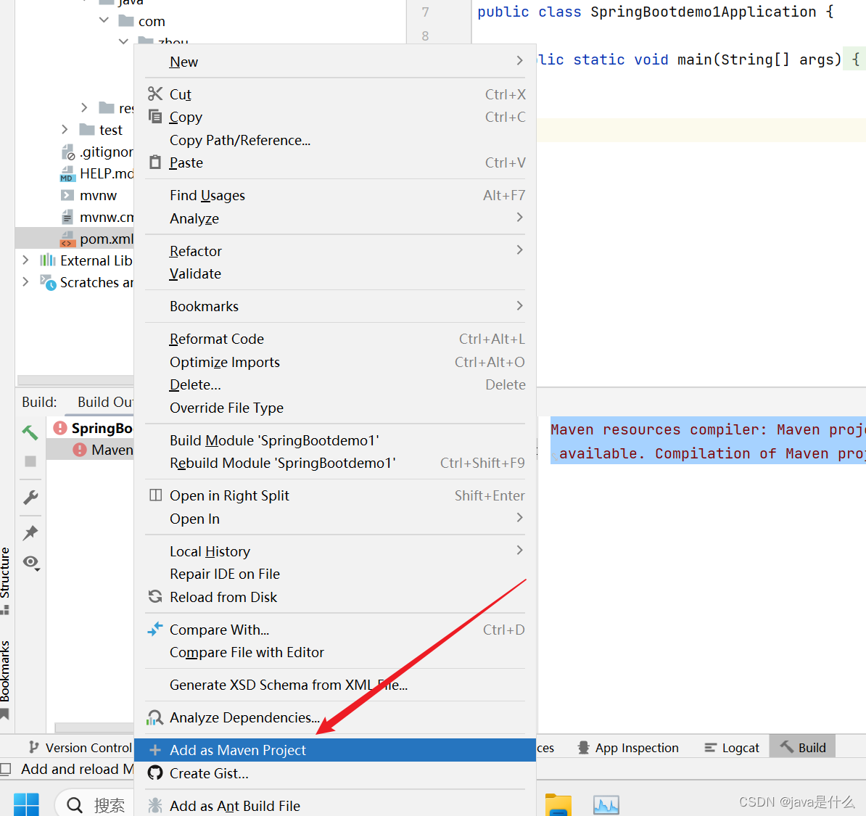866x816 pixels.
Task: Open File Explorer from the Windows taskbar
Action: point(558,804)
